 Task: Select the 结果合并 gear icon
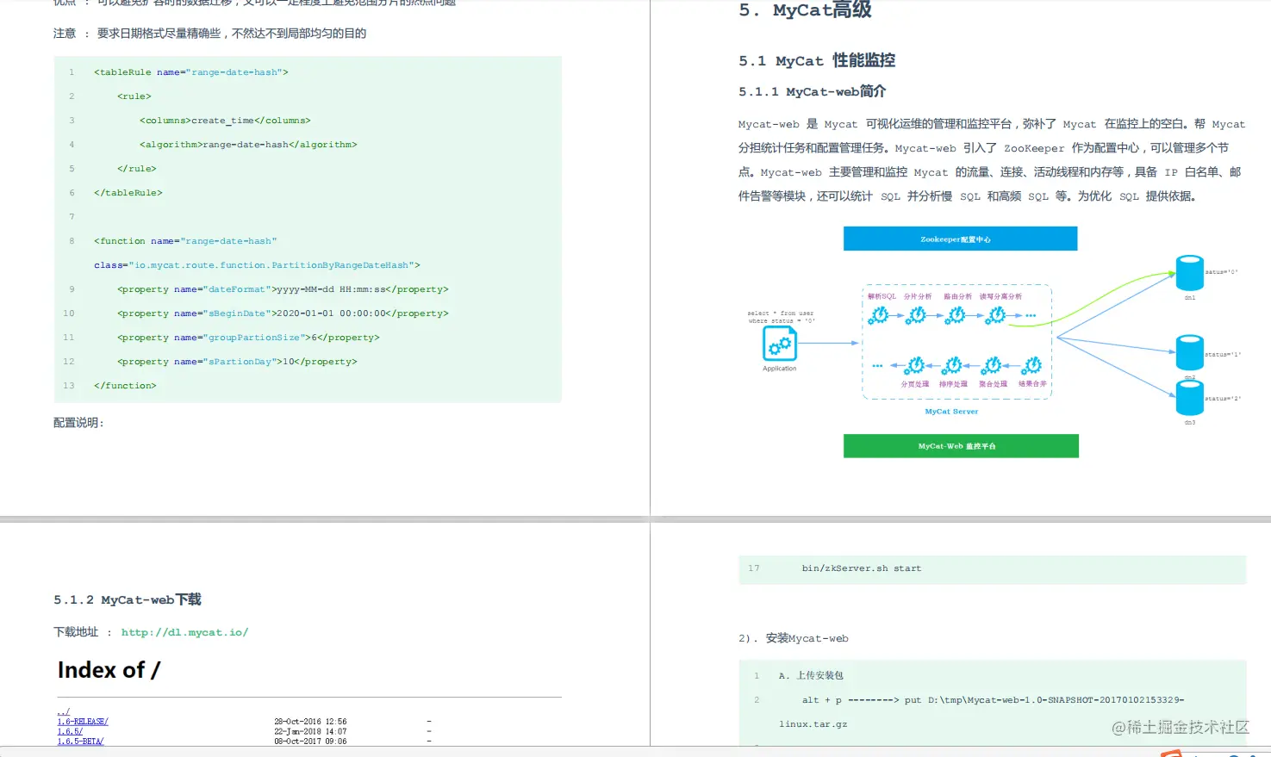coord(1031,367)
